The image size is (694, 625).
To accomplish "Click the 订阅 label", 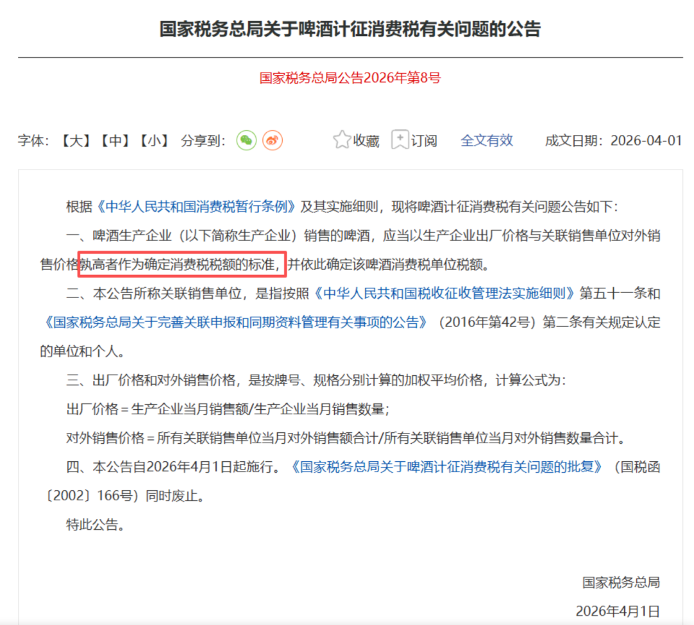I will [424, 141].
